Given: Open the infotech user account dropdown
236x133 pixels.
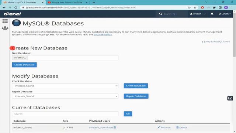Looking at the screenshot, I should click(x=198, y=14).
